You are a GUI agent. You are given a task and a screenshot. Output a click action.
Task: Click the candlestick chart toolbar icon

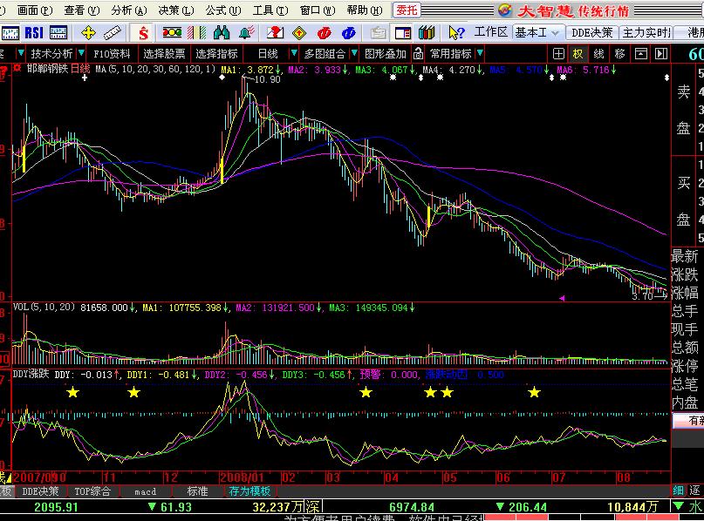pyautogui.click(x=10, y=33)
